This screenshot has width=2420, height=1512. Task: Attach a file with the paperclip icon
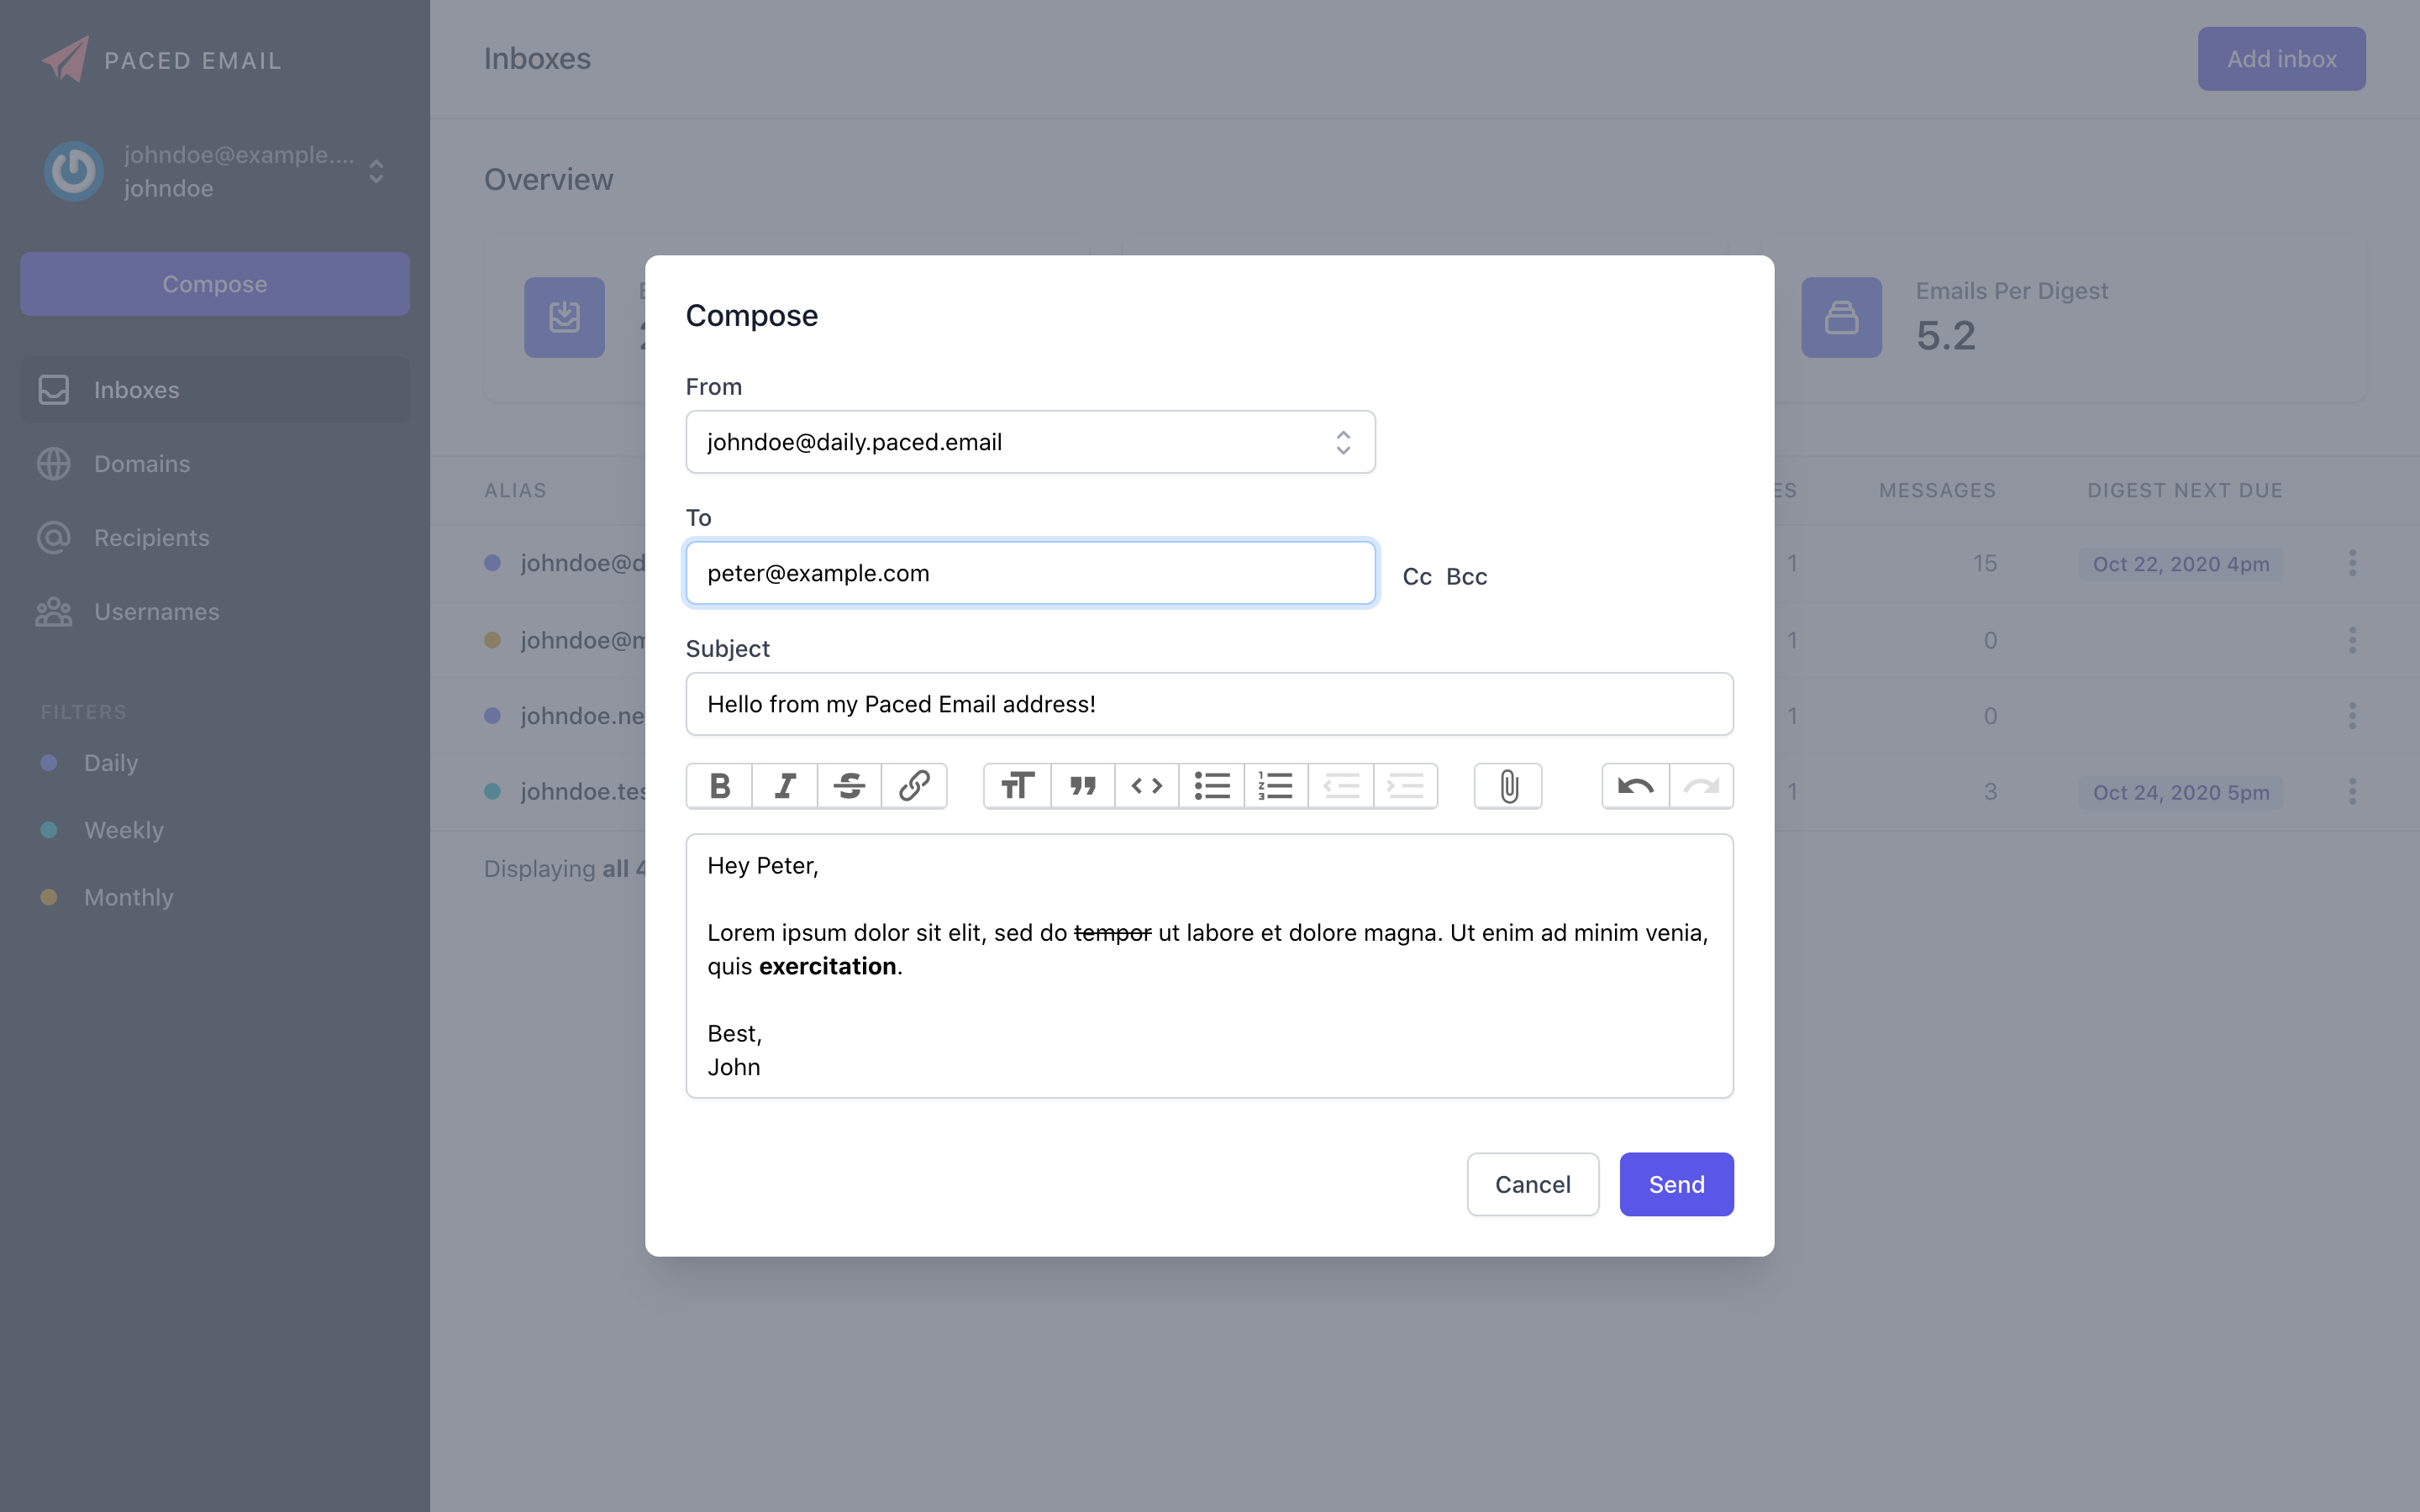point(1507,786)
